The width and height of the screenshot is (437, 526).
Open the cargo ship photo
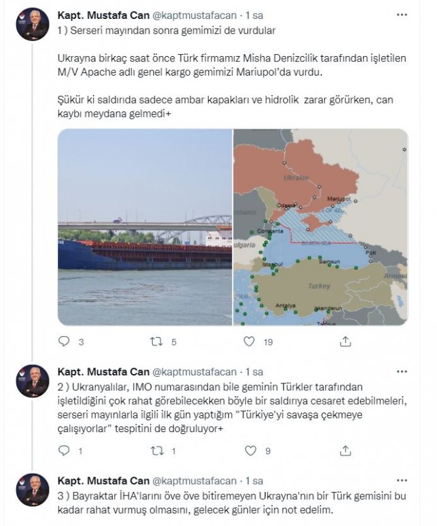tap(145, 227)
